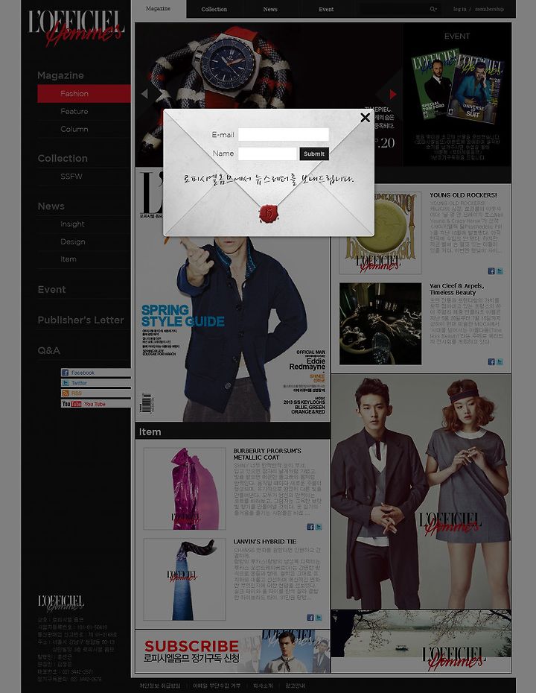The image size is (536, 693).
Task: Select Column in the sidebar
Action: pos(74,129)
